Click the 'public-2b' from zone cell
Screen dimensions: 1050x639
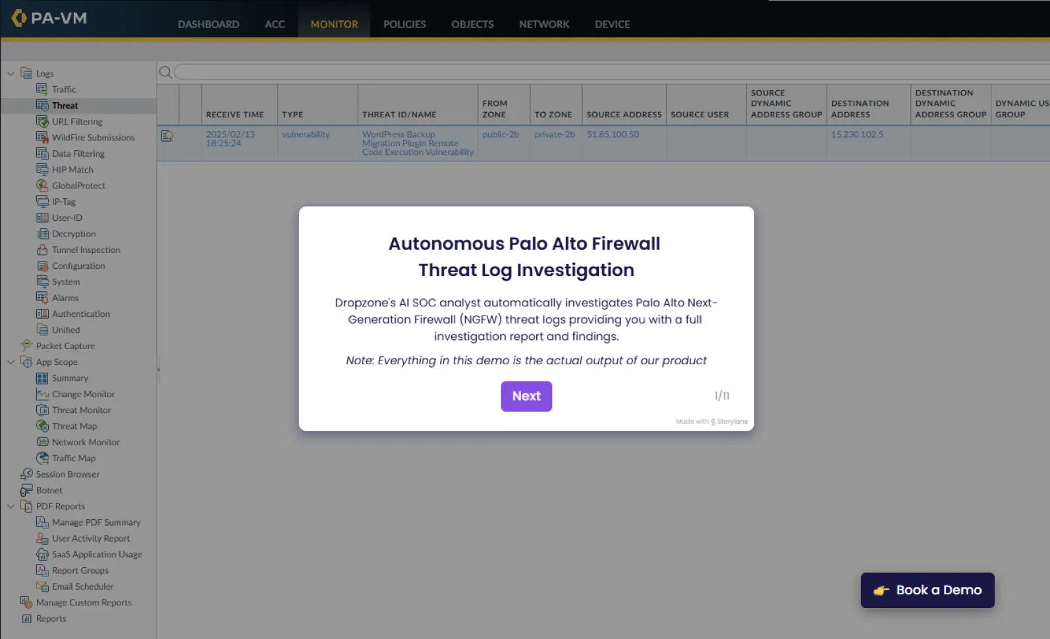(x=501, y=134)
